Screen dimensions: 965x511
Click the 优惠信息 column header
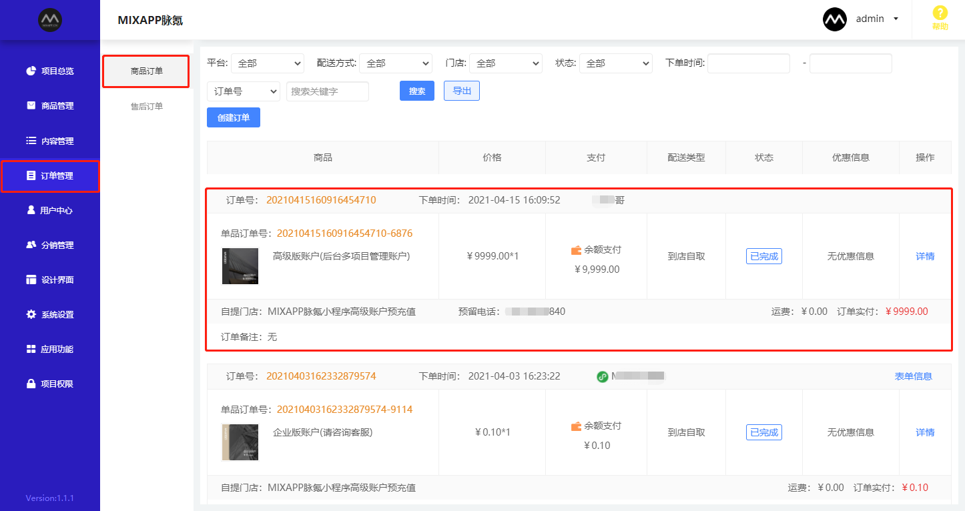click(851, 157)
